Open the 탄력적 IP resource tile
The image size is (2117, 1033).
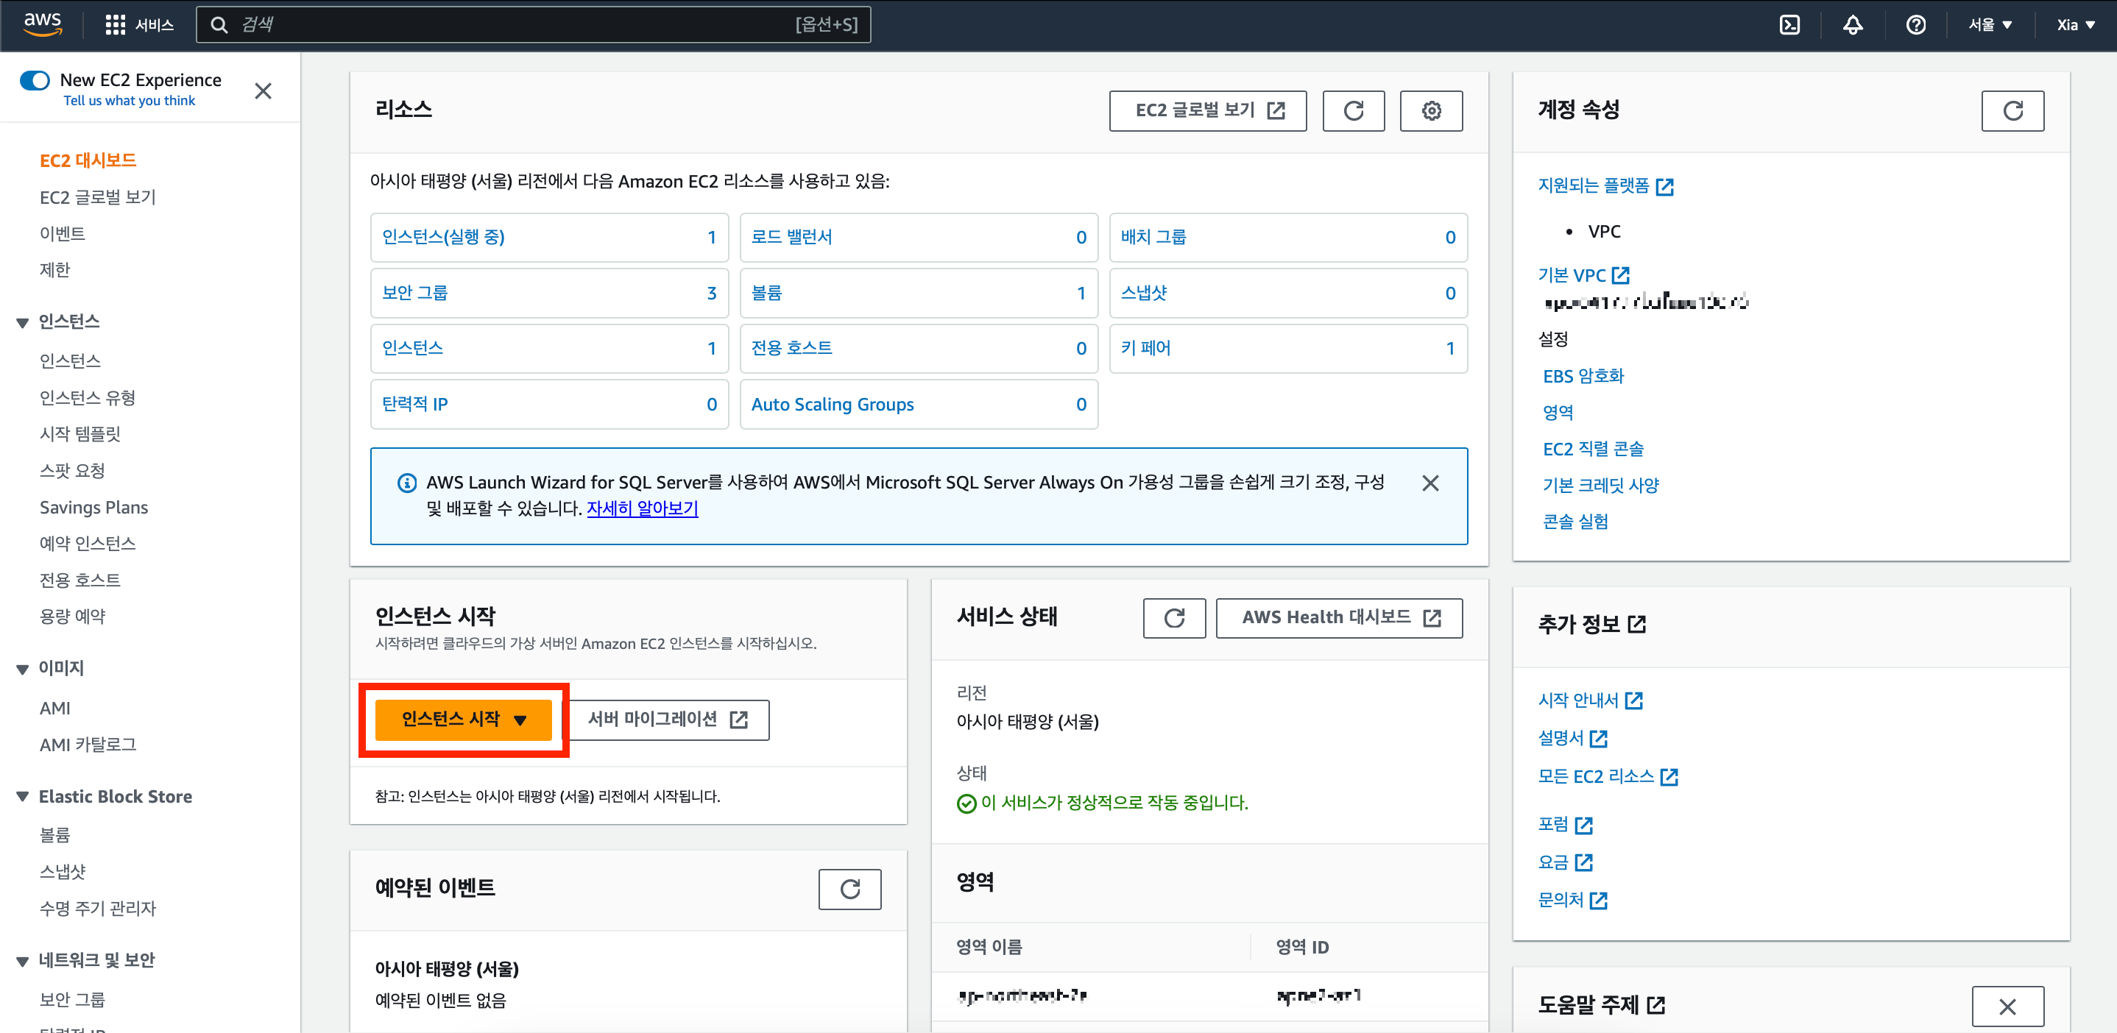[549, 404]
